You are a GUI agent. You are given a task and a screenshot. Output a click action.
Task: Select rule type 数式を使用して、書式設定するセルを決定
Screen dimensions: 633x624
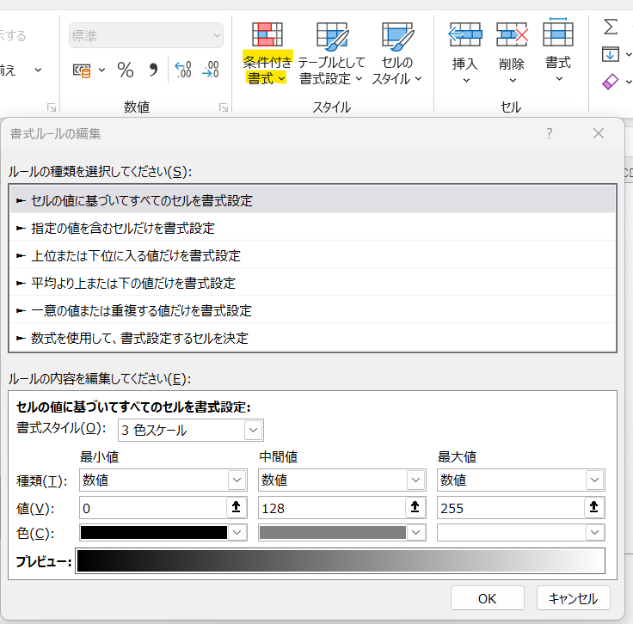tap(140, 338)
